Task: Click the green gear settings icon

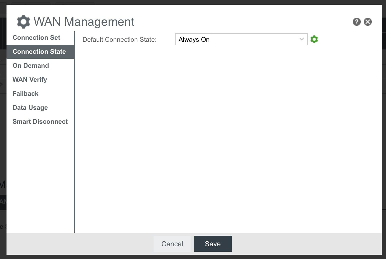Action: click(x=314, y=39)
